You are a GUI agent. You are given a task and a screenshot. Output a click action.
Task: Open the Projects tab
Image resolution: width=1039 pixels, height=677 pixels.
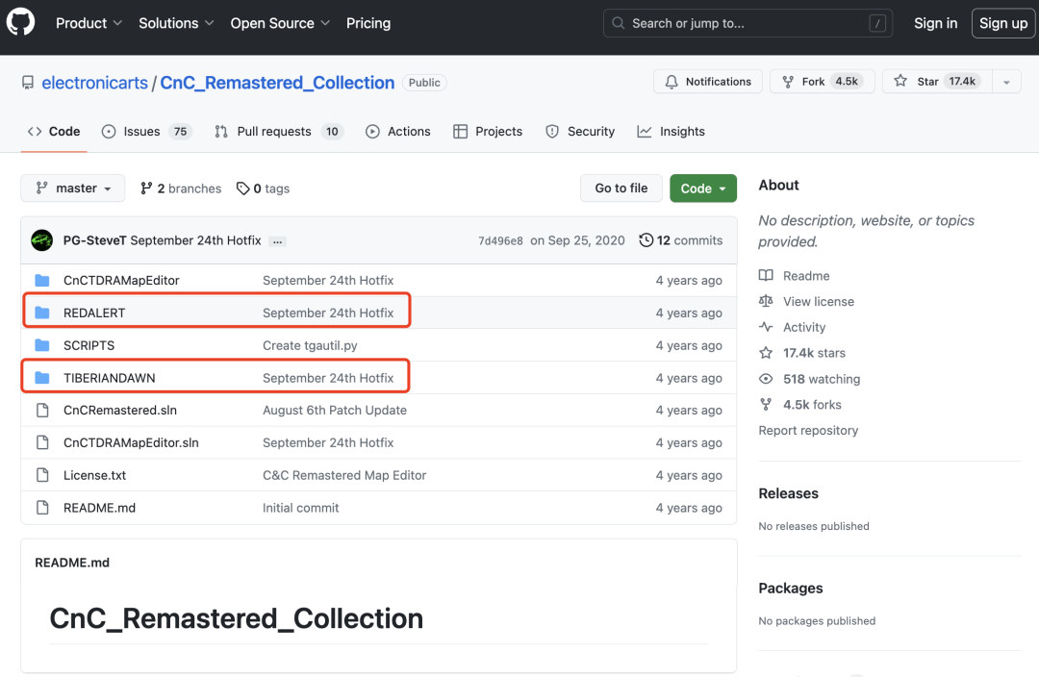point(488,131)
